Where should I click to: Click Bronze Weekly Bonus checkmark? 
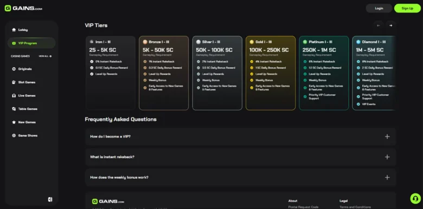pos(145,80)
